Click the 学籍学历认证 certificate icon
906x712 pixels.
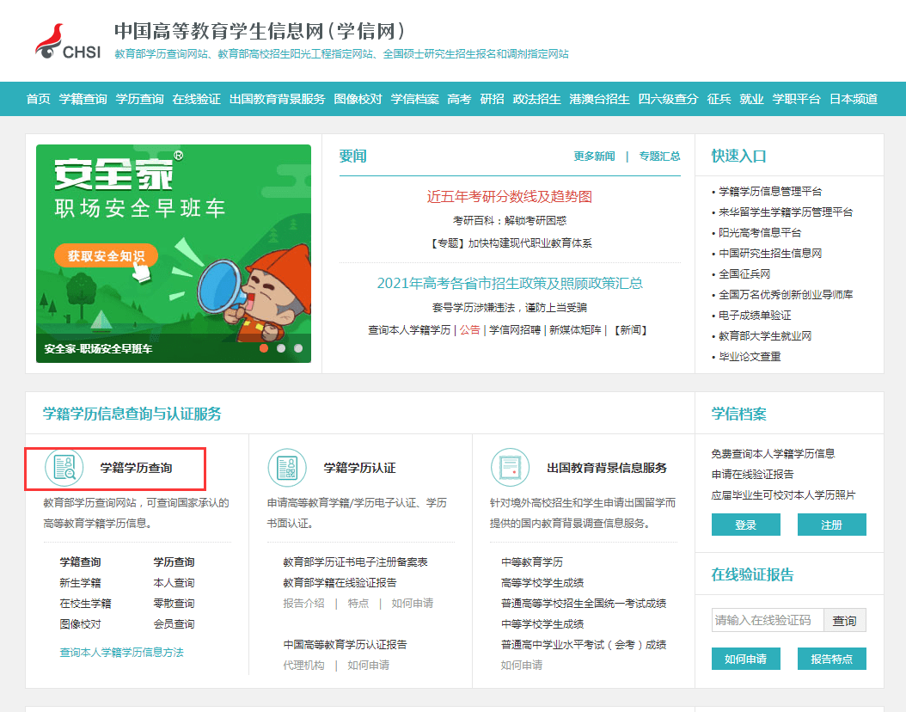[287, 468]
